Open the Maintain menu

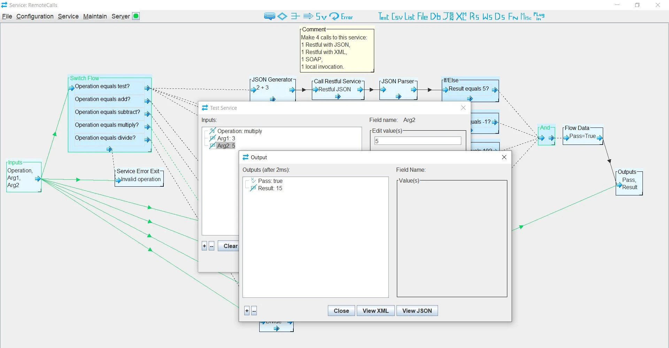(x=95, y=16)
